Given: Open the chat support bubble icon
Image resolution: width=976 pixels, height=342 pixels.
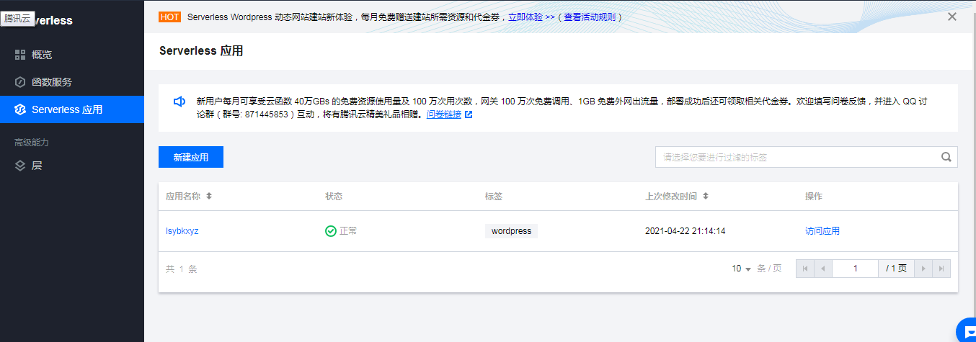Looking at the screenshot, I should 967,330.
